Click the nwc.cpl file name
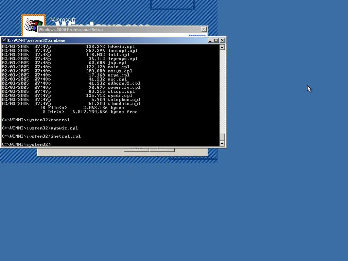The height and width of the screenshot is (261, 348). (x=117, y=79)
